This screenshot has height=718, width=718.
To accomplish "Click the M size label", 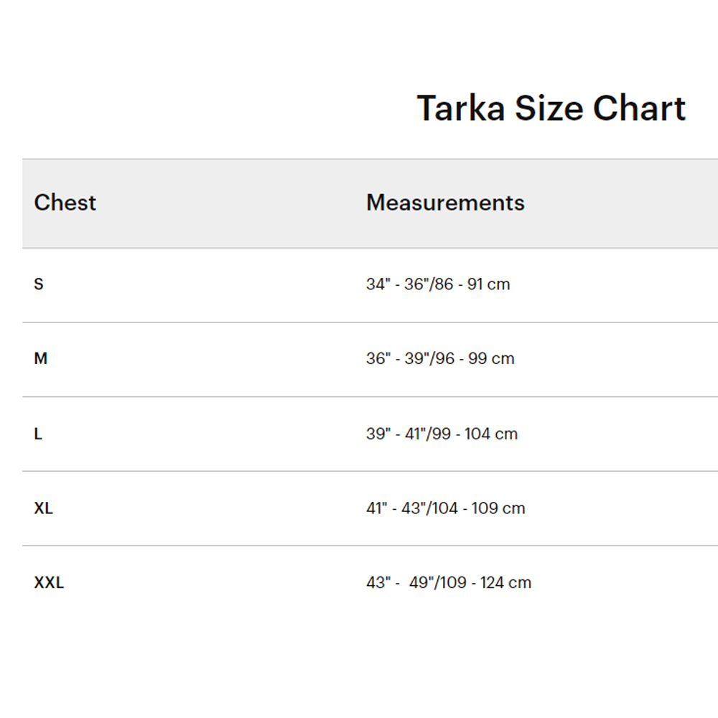I will (x=41, y=358).
